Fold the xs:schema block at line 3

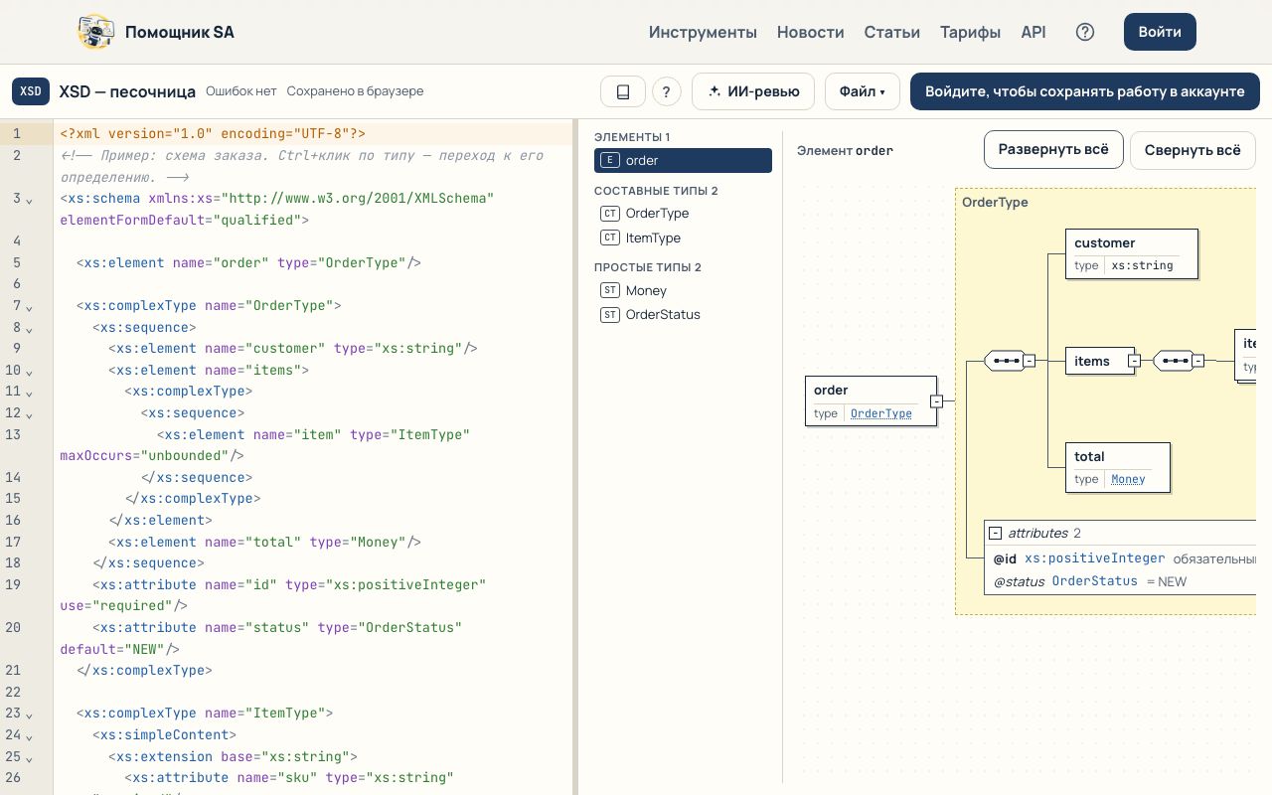(x=30, y=200)
